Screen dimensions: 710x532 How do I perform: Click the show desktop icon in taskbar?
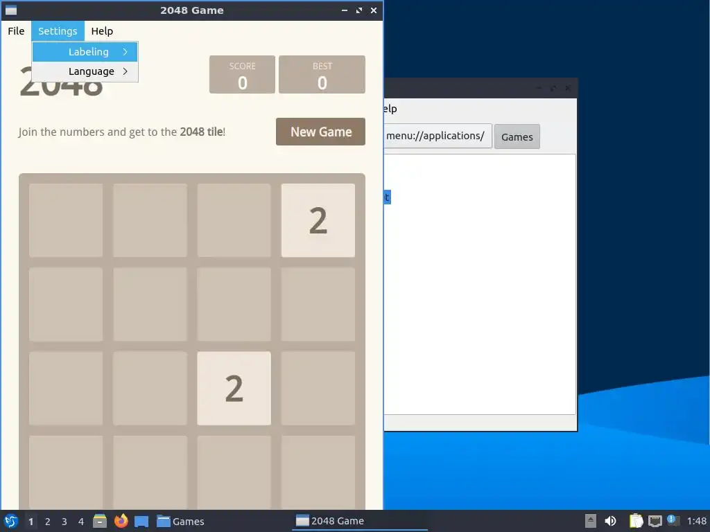tap(141, 521)
